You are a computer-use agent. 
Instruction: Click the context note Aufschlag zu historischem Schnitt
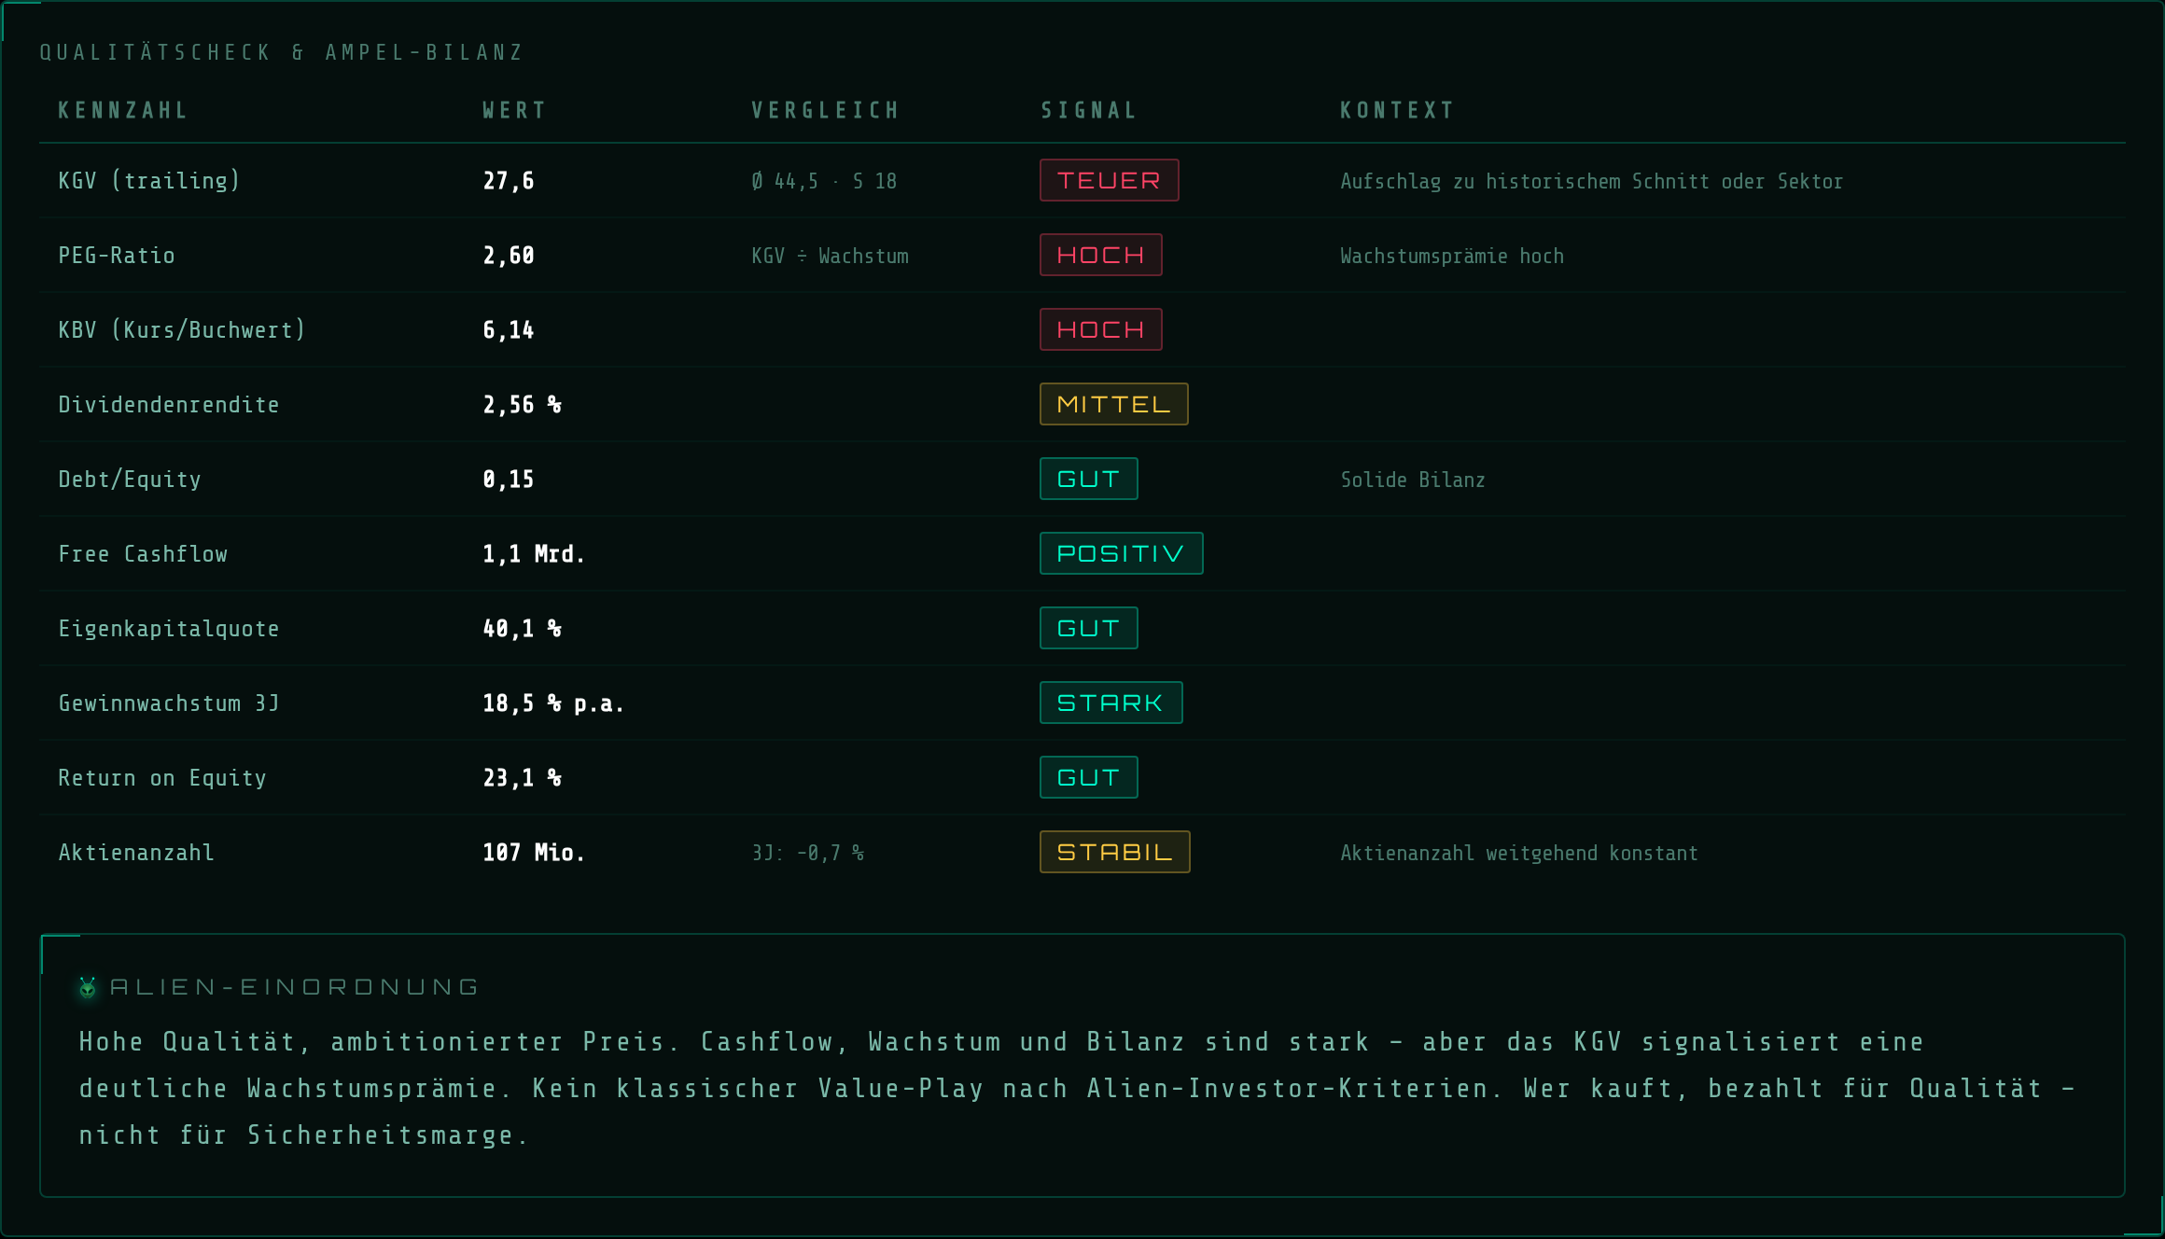[x=1592, y=181]
